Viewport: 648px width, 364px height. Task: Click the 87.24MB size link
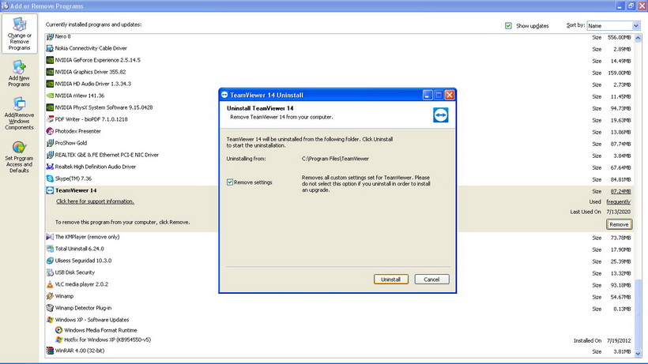tap(620, 192)
